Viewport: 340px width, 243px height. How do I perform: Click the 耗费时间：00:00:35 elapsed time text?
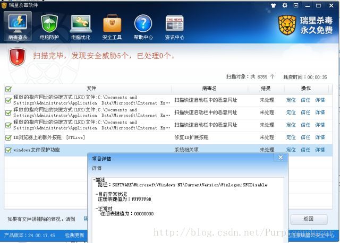point(305,77)
